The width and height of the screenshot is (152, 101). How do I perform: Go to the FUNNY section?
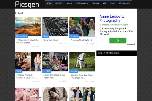pyautogui.click(x=112, y=3)
